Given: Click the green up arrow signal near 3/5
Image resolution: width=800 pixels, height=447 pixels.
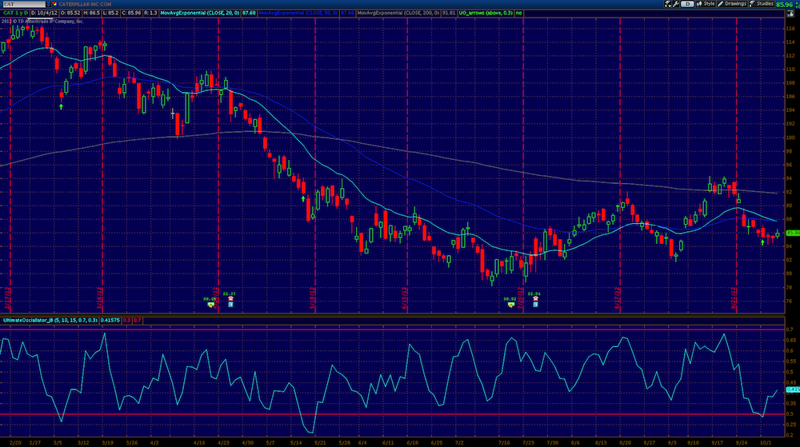Looking at the screenshot, I should tap(62, 106).
